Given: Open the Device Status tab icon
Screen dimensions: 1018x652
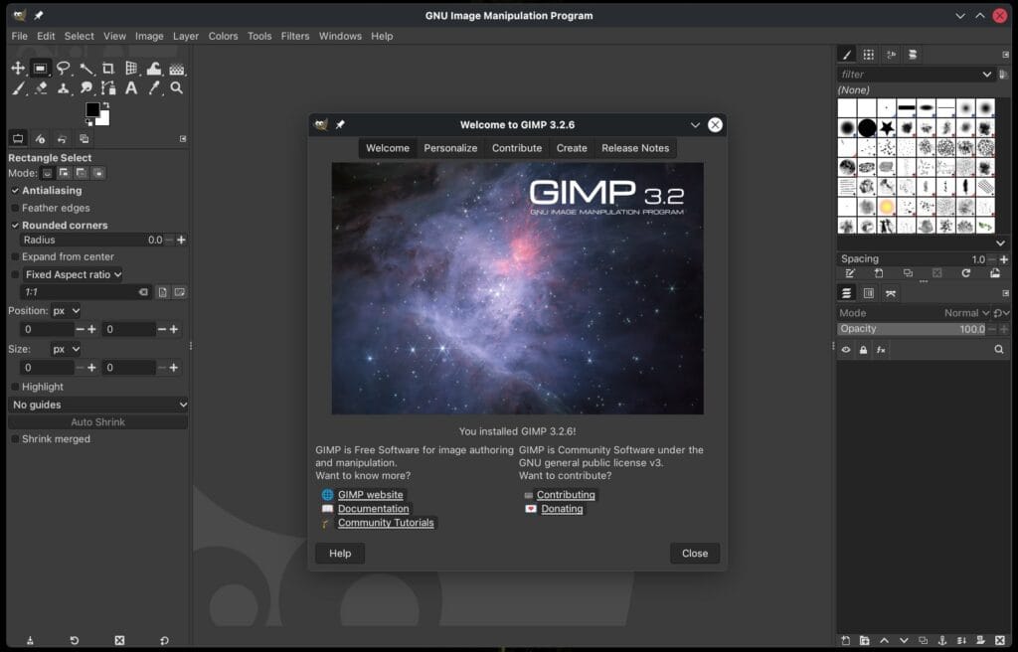Looking at the screenshot, I should [40, 138].
